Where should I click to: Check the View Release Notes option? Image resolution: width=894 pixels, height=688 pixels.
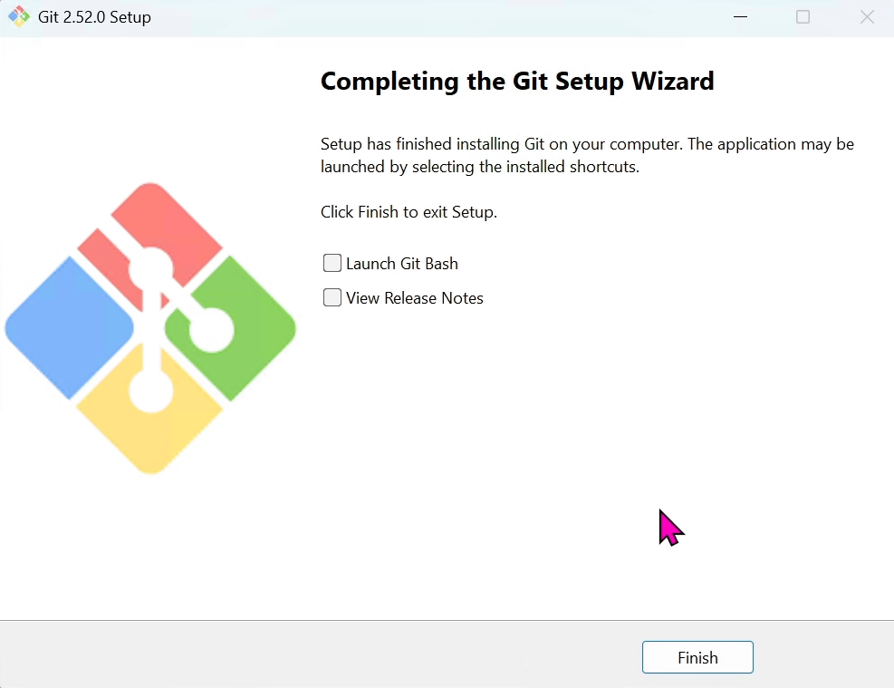(x=332, y=296)
